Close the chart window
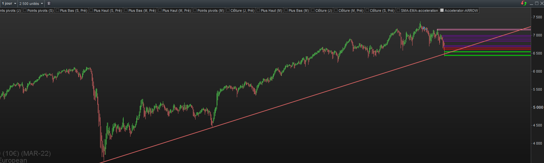Image resolution: width=544 pixels, height=163 pixels. click(541, 3)
